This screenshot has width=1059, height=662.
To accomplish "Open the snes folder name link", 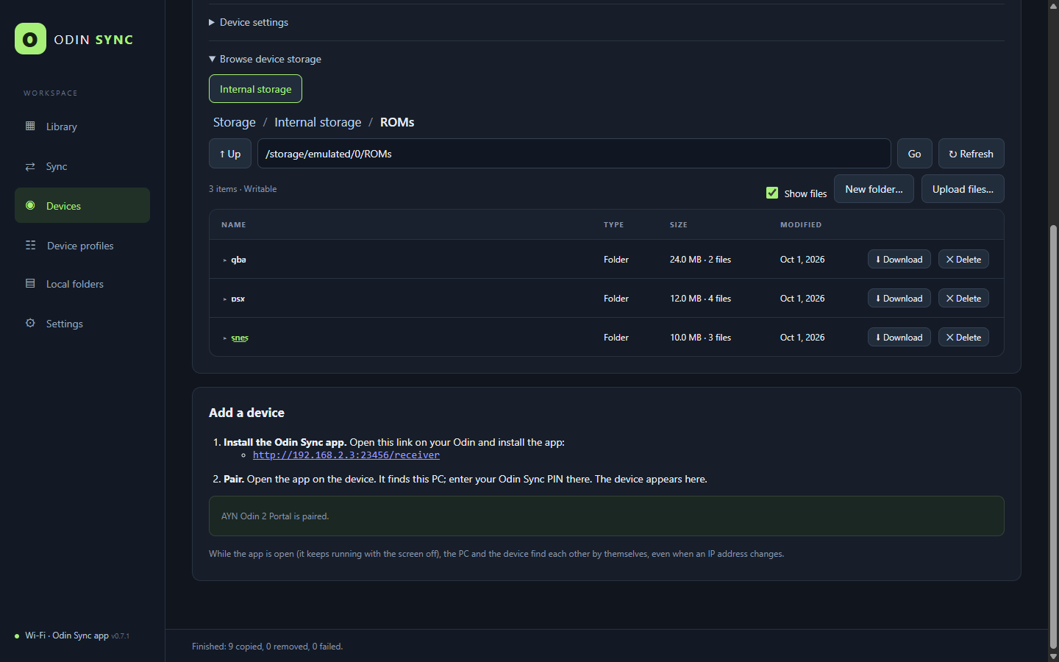I will pyautogui.click(x=240, y=338).
